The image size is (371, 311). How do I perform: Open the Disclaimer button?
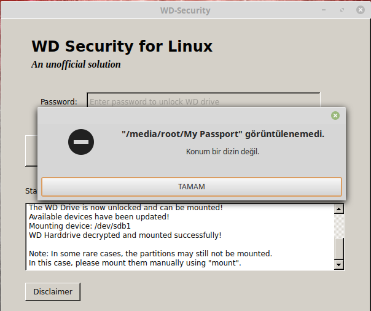(x=53, y=292)
